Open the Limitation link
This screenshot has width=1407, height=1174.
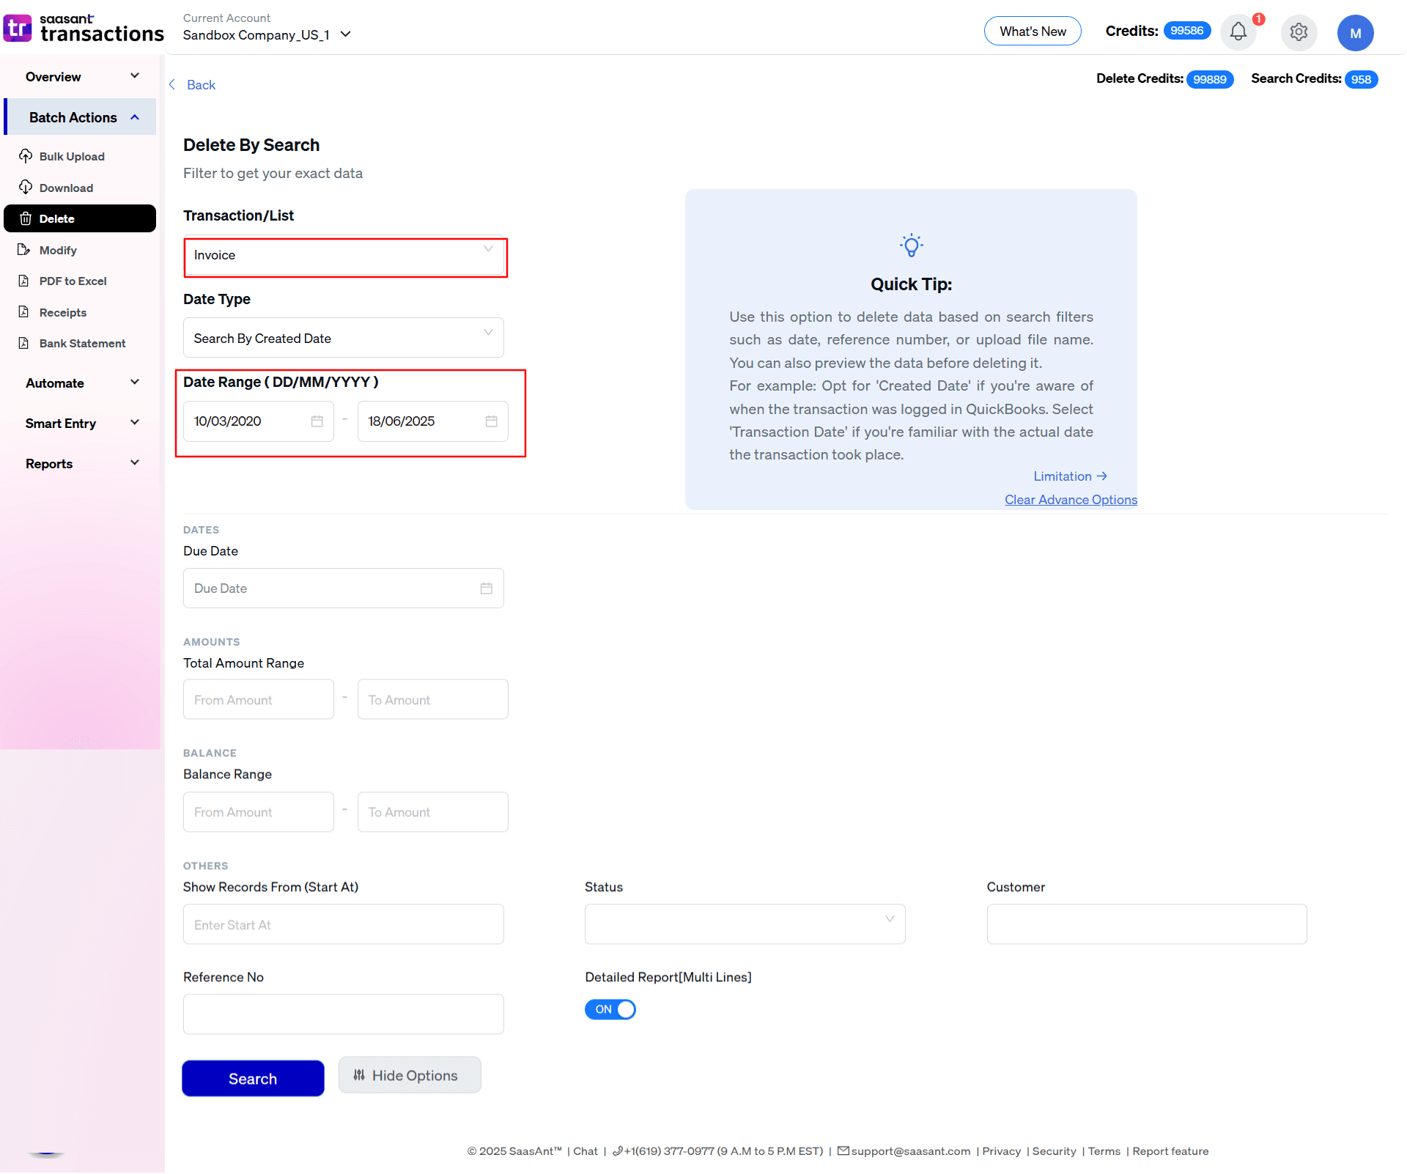click(x=1070, y=476)
